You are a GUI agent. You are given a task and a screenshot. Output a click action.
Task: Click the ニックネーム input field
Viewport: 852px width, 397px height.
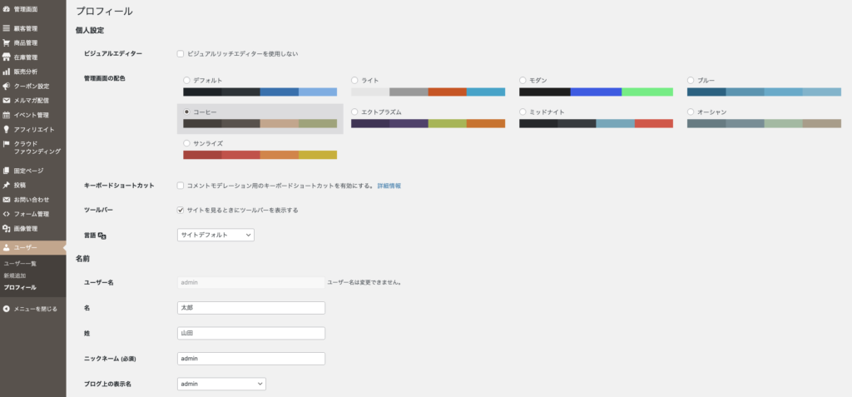pos(251,359)
